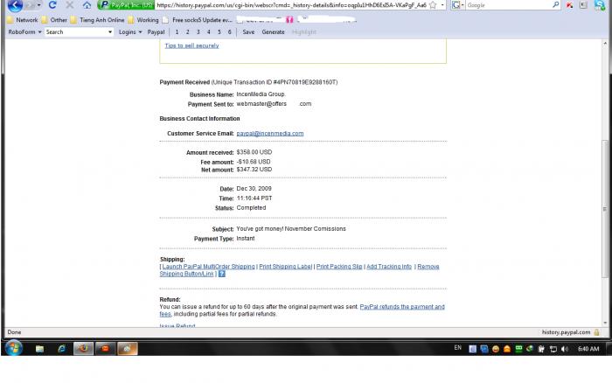Open the RoboForm menu dropdown
612x383 pixels.
pyautogui.click(x=25, y=32)
